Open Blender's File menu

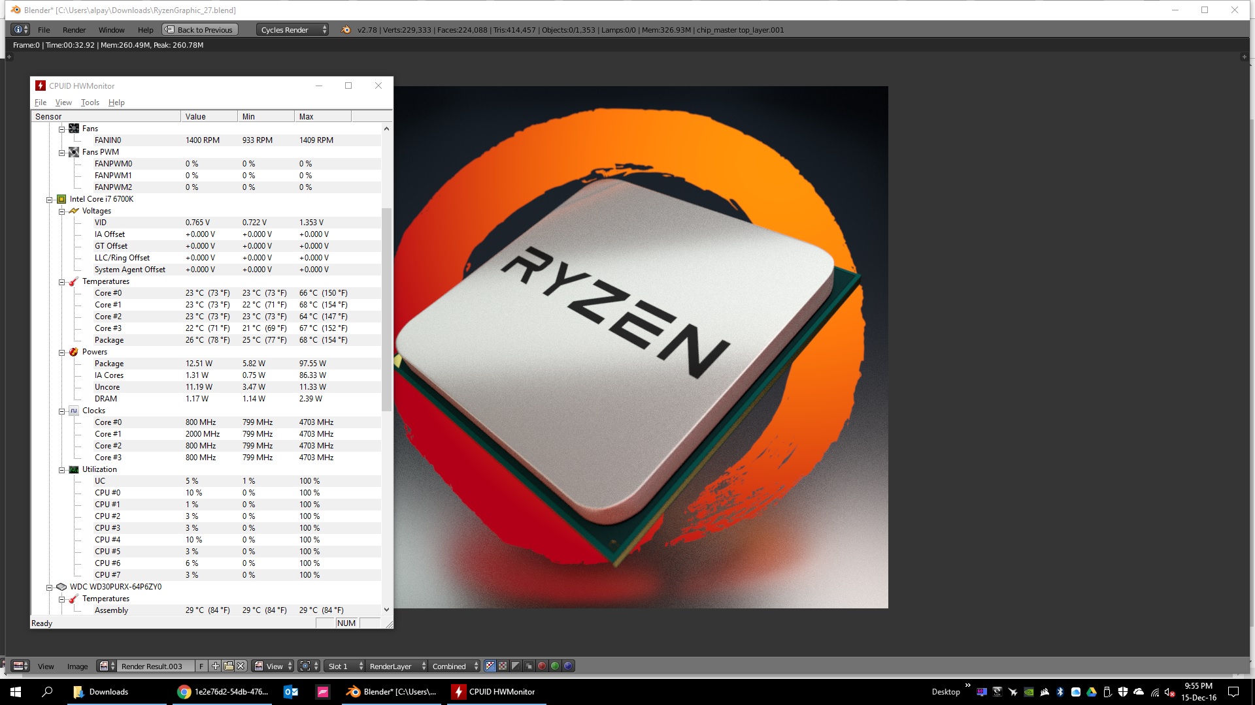(44, 30)
